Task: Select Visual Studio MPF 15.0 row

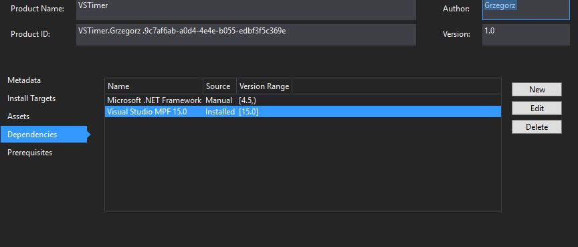Action: point(303,112)
